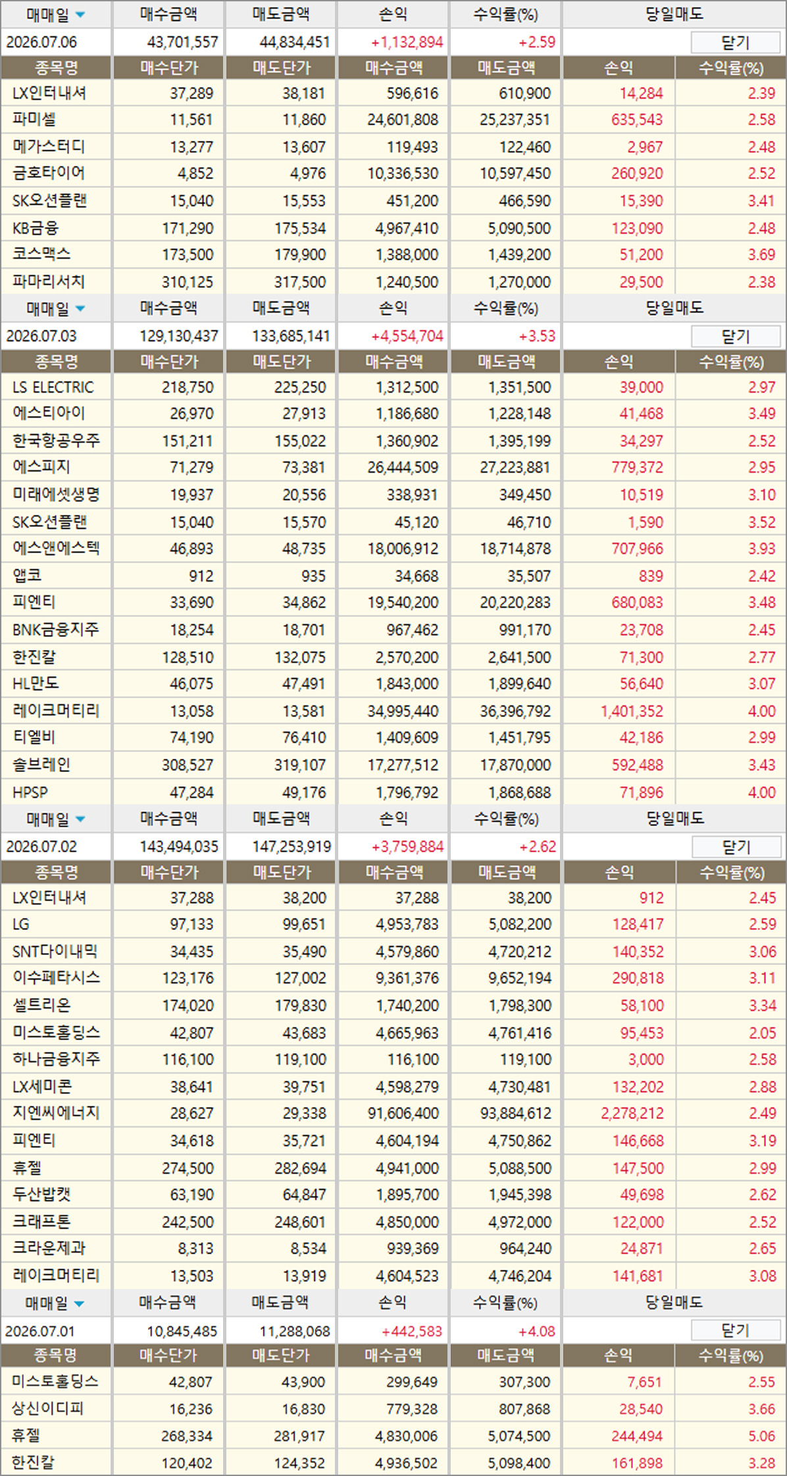
Task: Click total profit +3,759,884
Action: tap(407, 847)
